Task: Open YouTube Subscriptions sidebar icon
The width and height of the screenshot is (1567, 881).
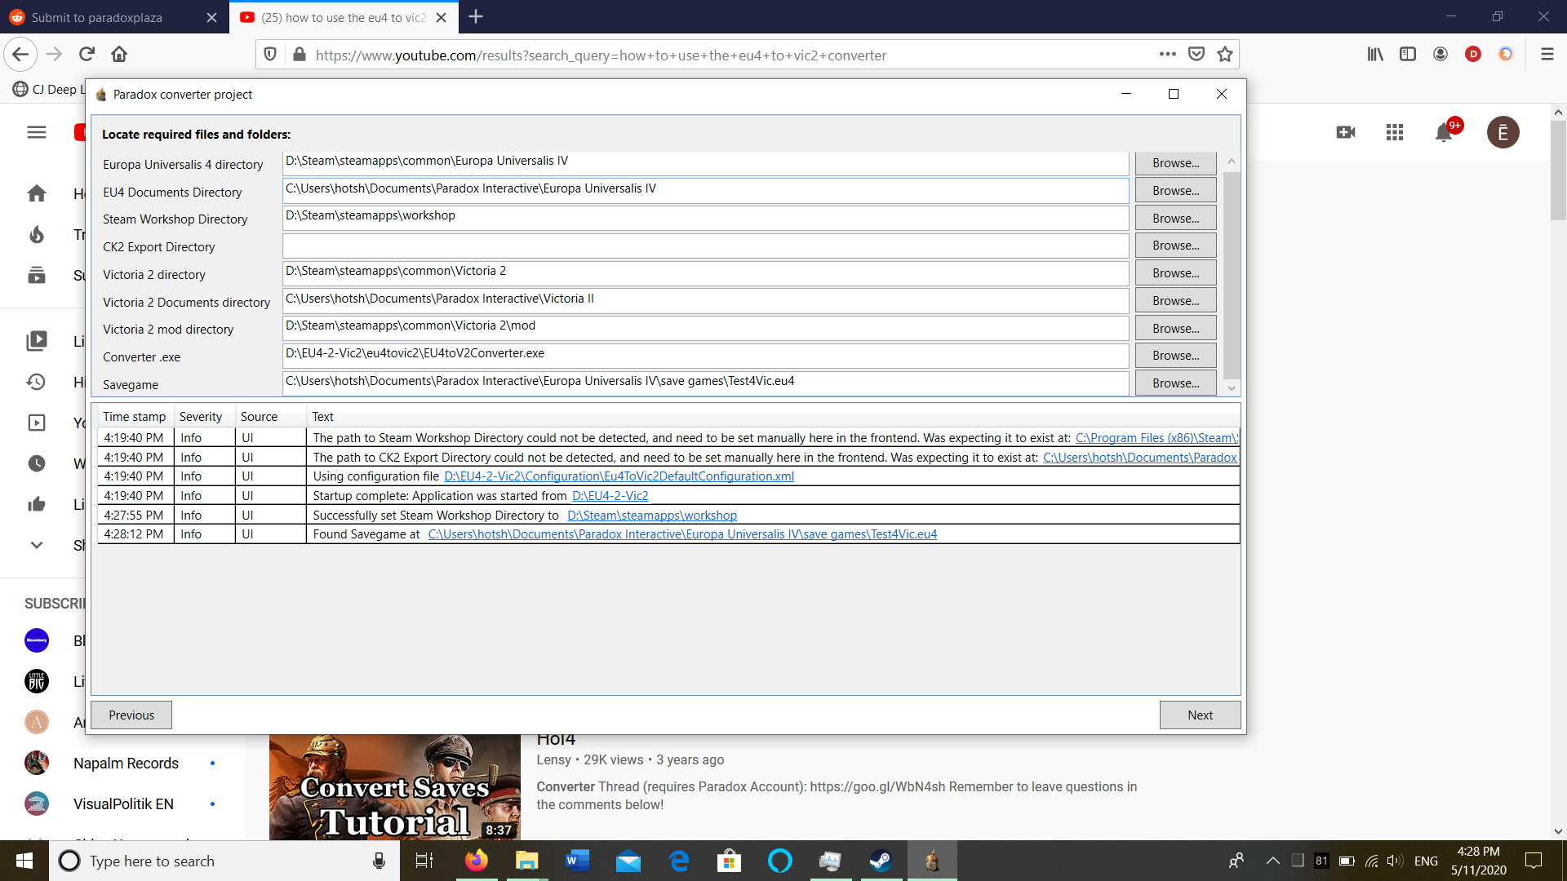Action: (x=37, y=275)
